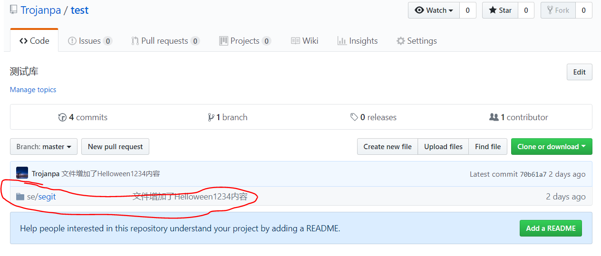Click the tag icon beside 0 releases
Viewport: 601px width, 256px height.
coord(354,117)
